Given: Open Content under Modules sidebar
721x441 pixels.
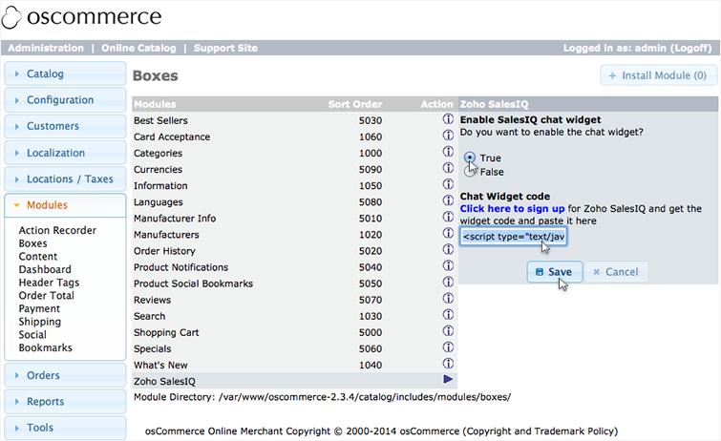Looking at the screenshot, I should click(37, 256).
